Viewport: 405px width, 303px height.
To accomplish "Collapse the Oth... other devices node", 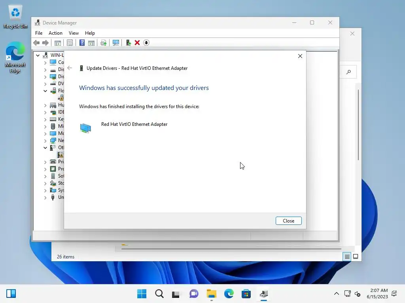I will pos(45,148).
